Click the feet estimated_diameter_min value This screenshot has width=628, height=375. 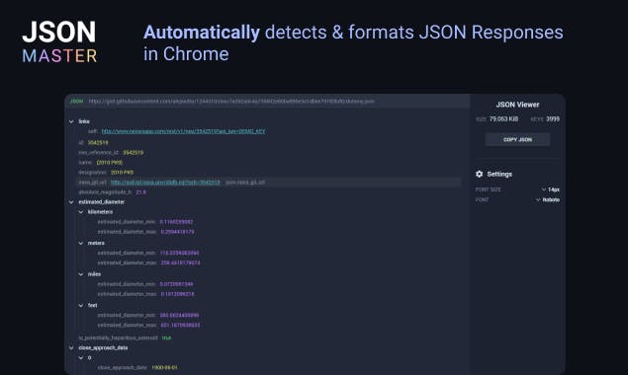coord(179,316)
